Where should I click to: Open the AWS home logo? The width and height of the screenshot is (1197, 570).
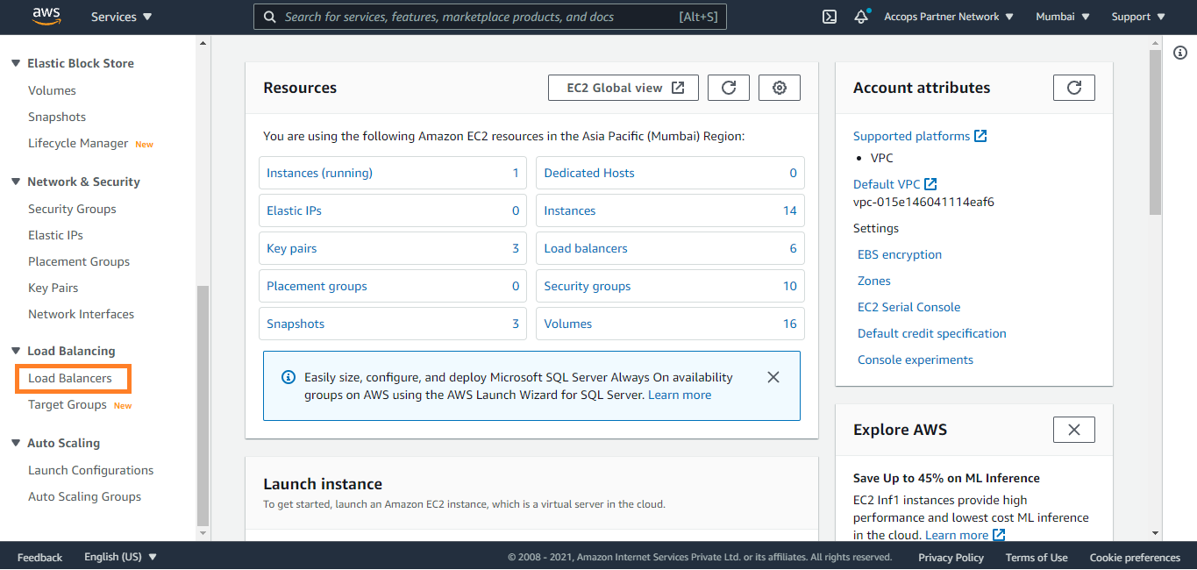46,16
